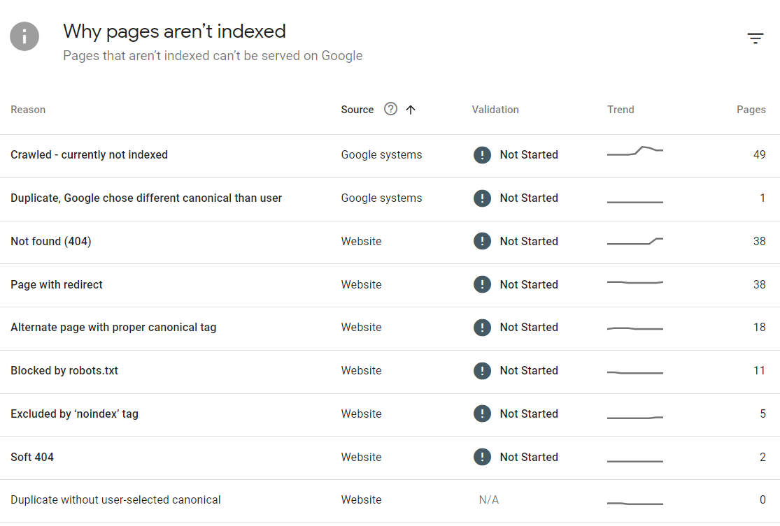Toggle the Source sort arrow
The width and height of the screenshot is (780, 526).
pyautogui.click(x=411, y=109)
